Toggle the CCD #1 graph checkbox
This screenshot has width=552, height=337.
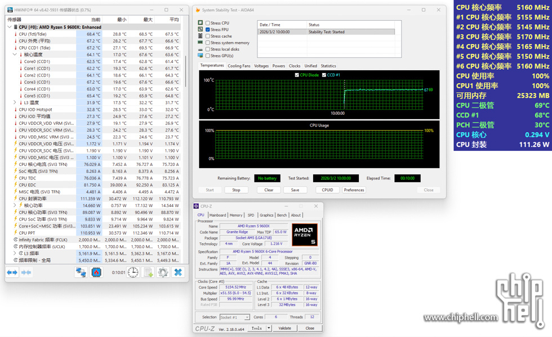coord(324,75)
